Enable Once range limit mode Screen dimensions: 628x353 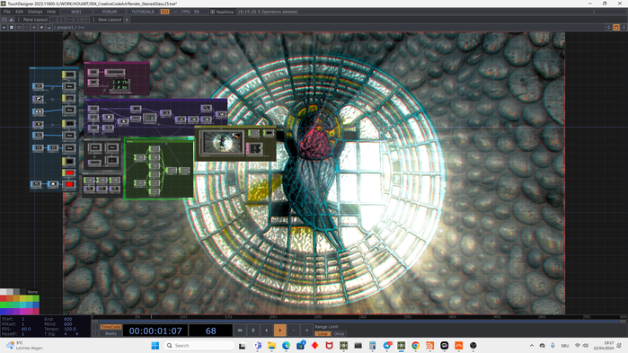click(x=339, y=334)
